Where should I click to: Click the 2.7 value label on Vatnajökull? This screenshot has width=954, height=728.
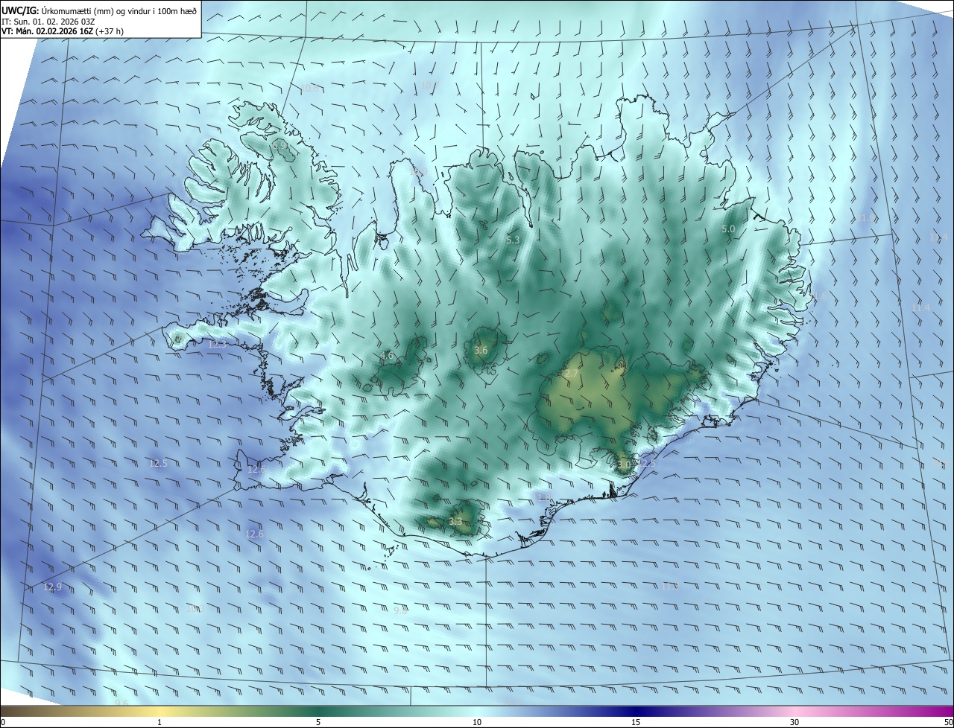[572, 373]
